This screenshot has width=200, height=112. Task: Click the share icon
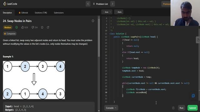(48, 27)
